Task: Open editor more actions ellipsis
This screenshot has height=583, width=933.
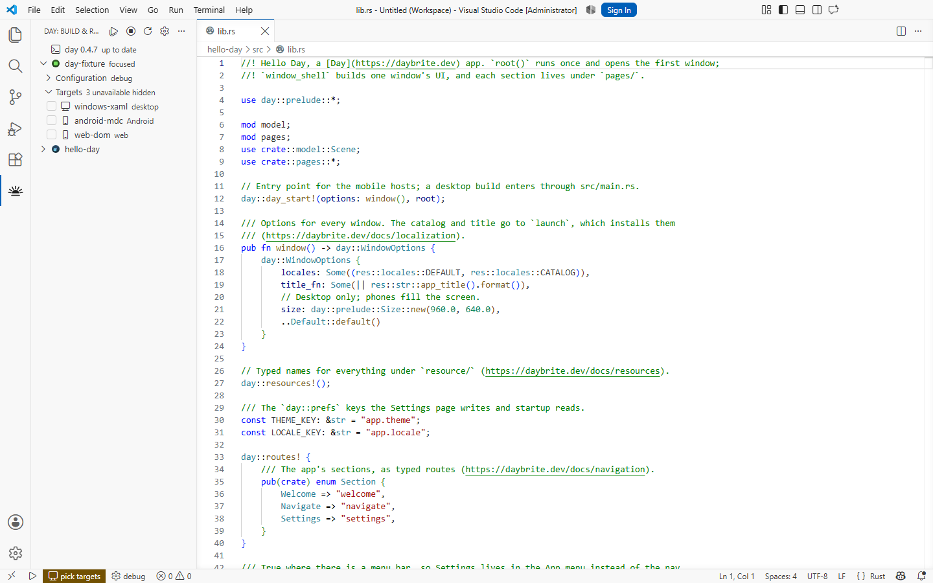Action: click(x=918, y=31)
